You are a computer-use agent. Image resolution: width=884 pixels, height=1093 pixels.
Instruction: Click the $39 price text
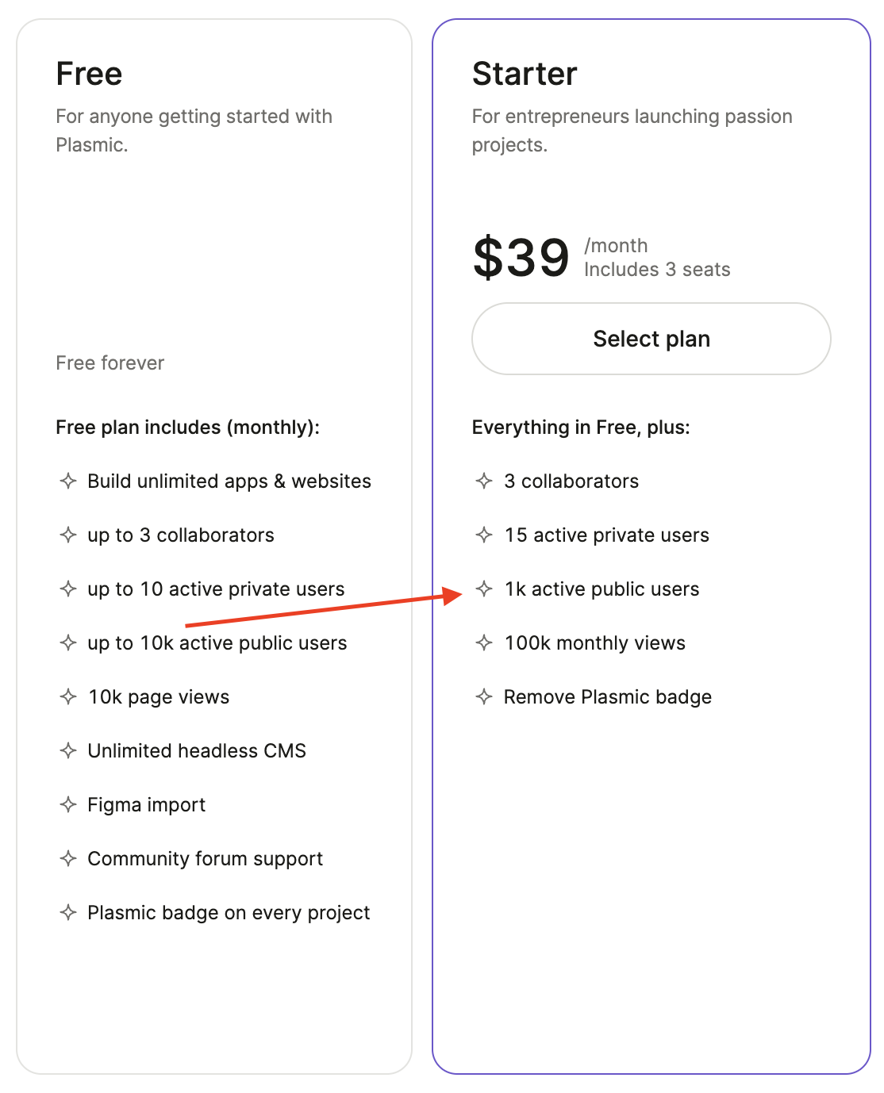coord(521,258)
